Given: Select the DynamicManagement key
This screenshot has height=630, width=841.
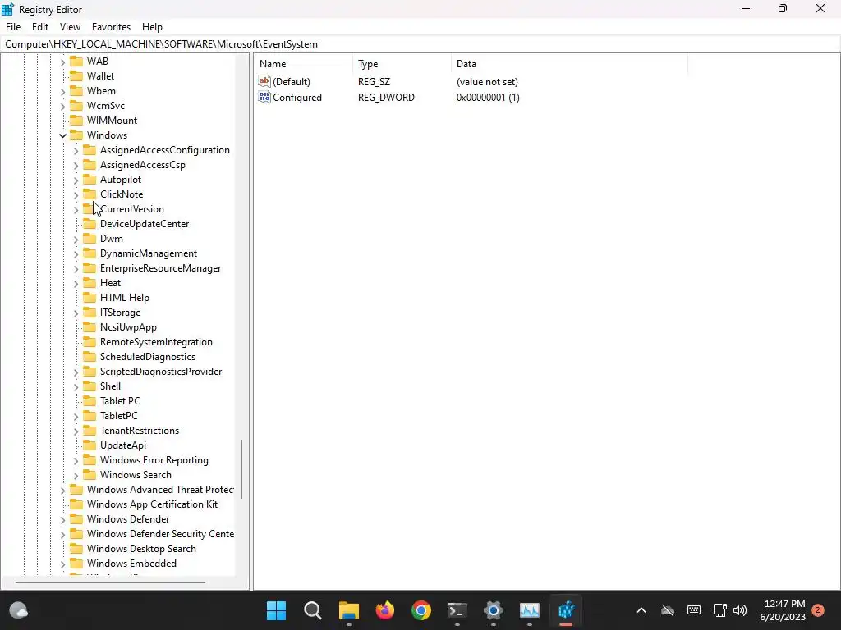Looking at the screenshot, I should [x=149, y=253].
